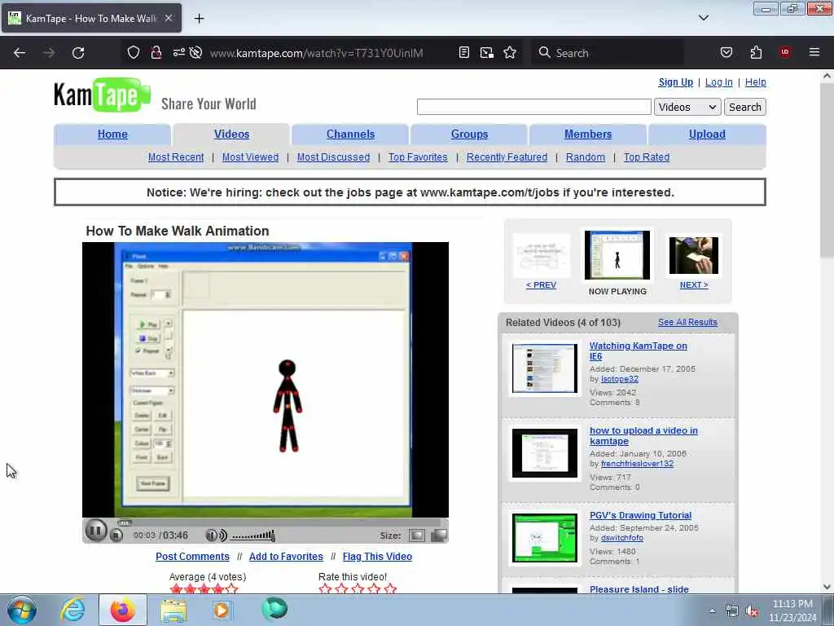This screenshot has height=626, width=834.
Task: Select the Videos tab
Action: click(231, 134)
